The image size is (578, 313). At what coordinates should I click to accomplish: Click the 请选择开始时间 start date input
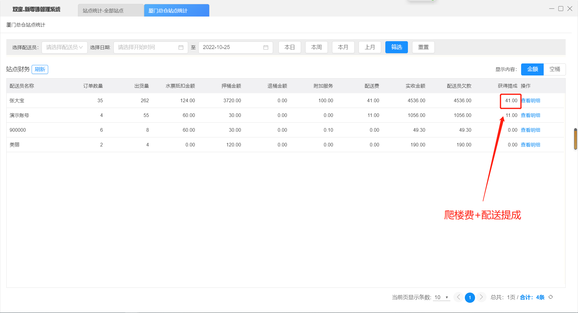(x=146, y=48)
